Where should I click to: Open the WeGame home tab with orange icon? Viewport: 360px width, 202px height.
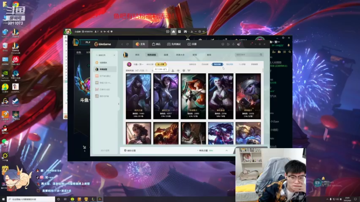(140, 44)
